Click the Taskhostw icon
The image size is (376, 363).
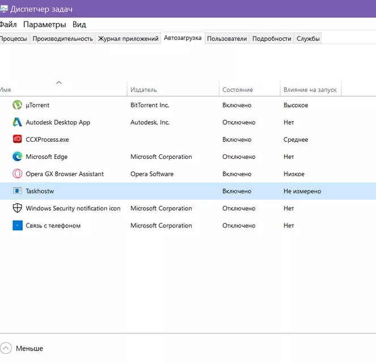[17, 191]
